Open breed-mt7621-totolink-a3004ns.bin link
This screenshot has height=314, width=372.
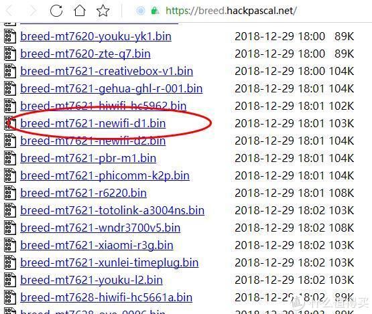click(x=112, y=210)
